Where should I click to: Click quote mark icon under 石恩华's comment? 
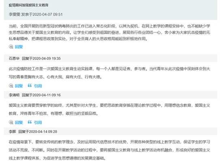click(x=30, y=85)
